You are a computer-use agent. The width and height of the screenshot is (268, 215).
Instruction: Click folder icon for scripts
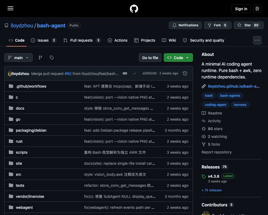11,152
